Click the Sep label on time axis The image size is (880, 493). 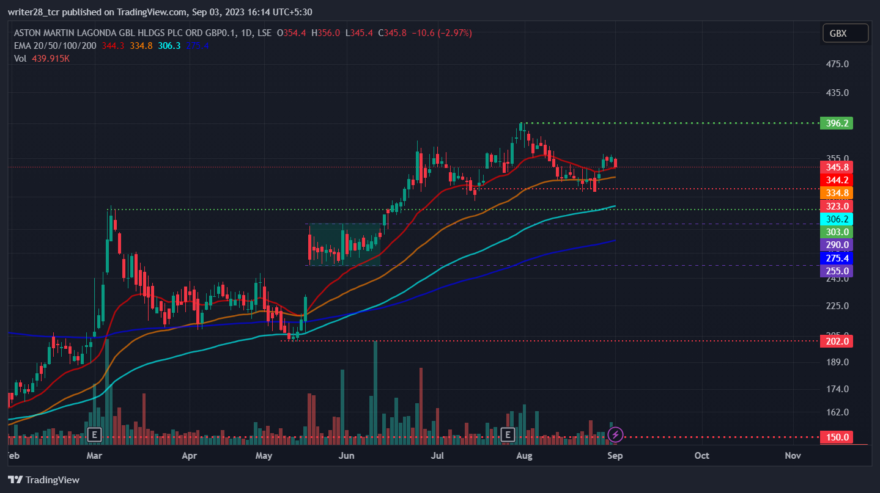tap(615, 455)
